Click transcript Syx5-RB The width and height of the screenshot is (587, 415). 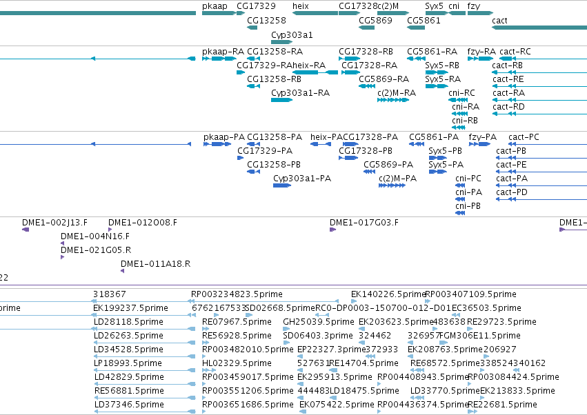442,65
